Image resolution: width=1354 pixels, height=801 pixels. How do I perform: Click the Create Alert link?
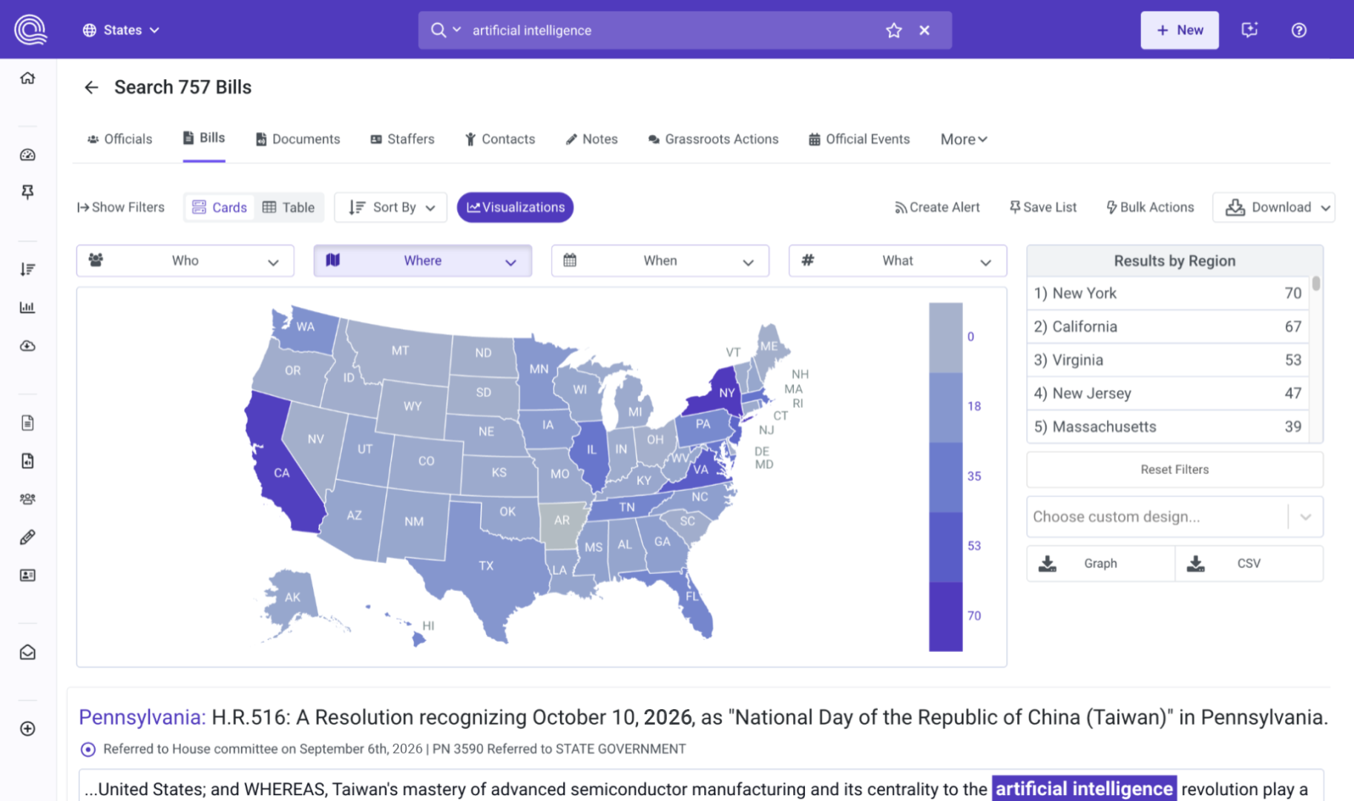(x=937, y=208)
